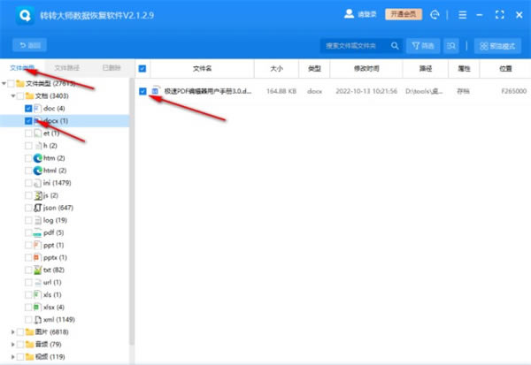Viewport: 531px width, 365px height.
Task: Click the 返回 back button
Action: click(x=29, y=45)
